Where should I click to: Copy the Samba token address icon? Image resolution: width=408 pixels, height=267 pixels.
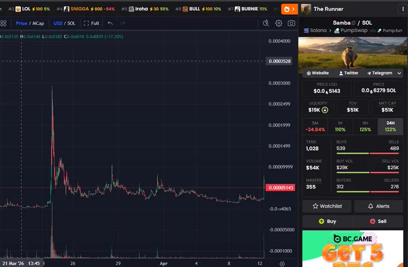353,23
